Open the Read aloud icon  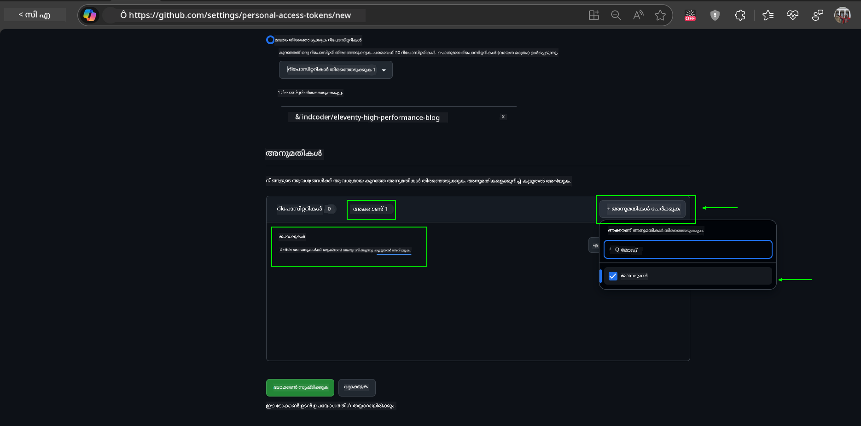tap(638, 15)
